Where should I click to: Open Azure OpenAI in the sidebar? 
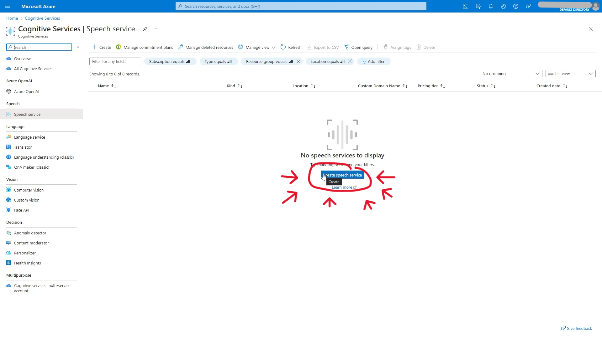27,91
